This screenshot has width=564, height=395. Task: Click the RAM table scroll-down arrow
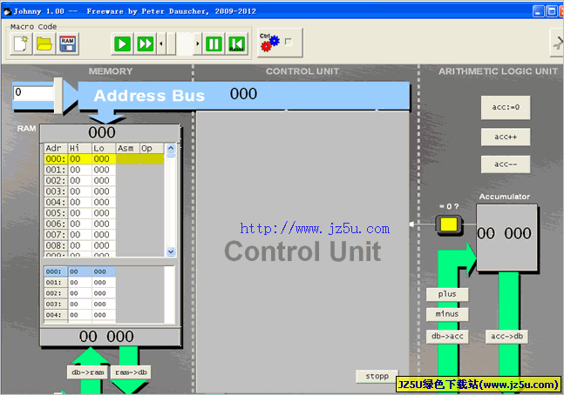coord(171,251)
